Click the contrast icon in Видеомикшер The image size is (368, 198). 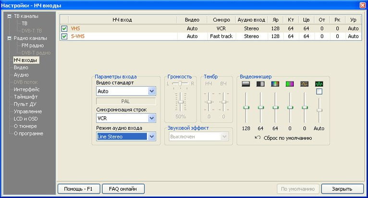260,84
